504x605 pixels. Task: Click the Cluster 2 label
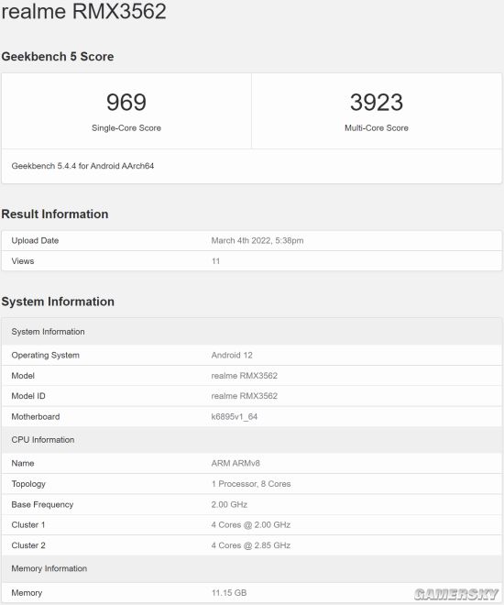click(x=28, y=545)
